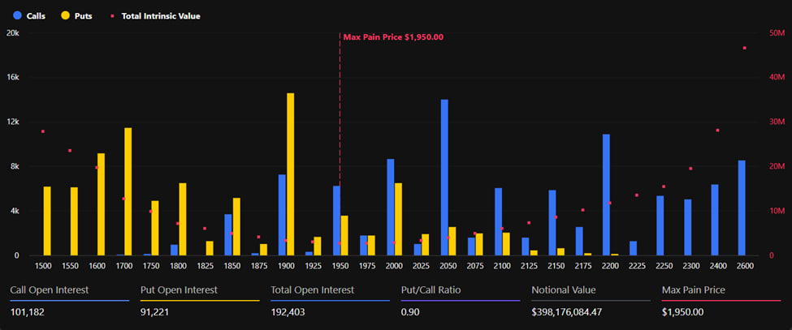Click the intrinsic value marker above 2600 strike

(744, 48)
